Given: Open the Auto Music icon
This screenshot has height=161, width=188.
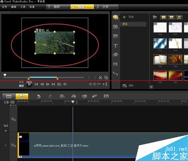Looking at the screenshot, I should pos(84,96).
